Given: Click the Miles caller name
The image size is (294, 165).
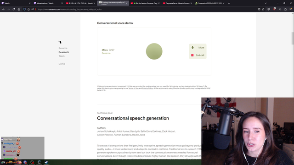Looking at the screenshot, I should tap(105, 50).
